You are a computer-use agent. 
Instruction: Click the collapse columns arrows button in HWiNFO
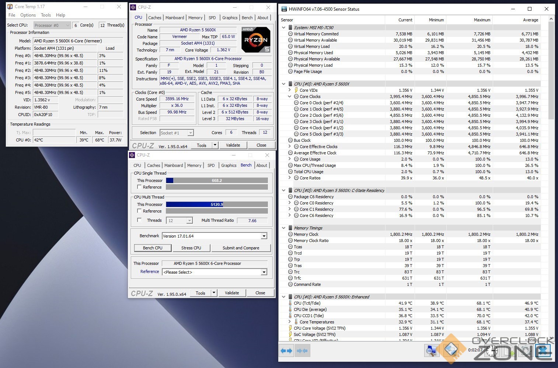302,351
